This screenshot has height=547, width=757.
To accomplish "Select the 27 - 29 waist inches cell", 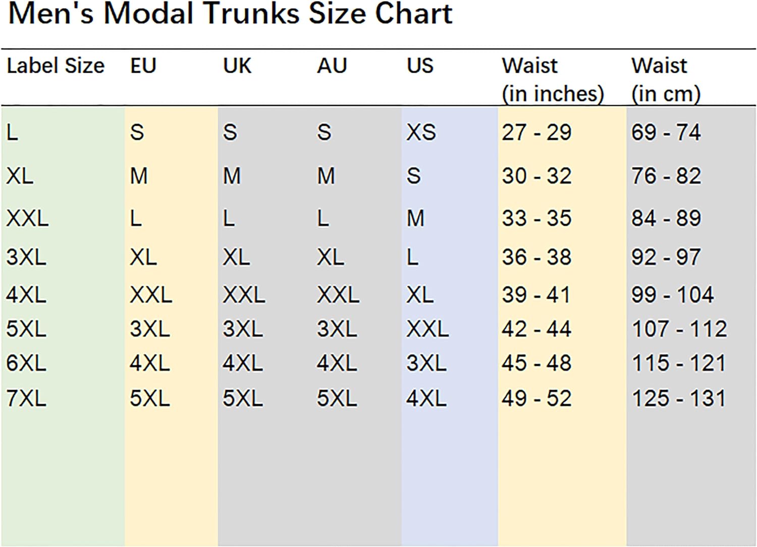I will tap(536, 133).
